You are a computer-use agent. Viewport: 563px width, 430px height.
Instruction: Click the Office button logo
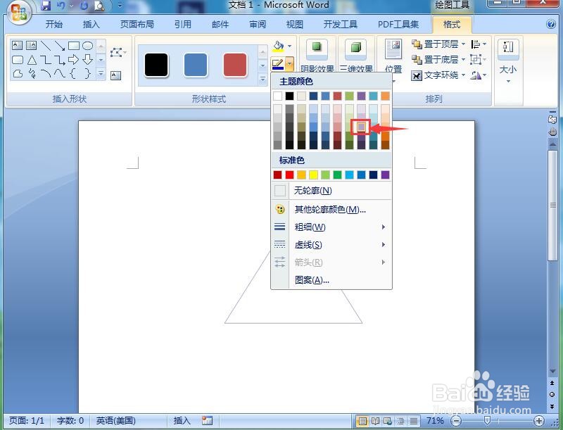click(x=20, y=11)
